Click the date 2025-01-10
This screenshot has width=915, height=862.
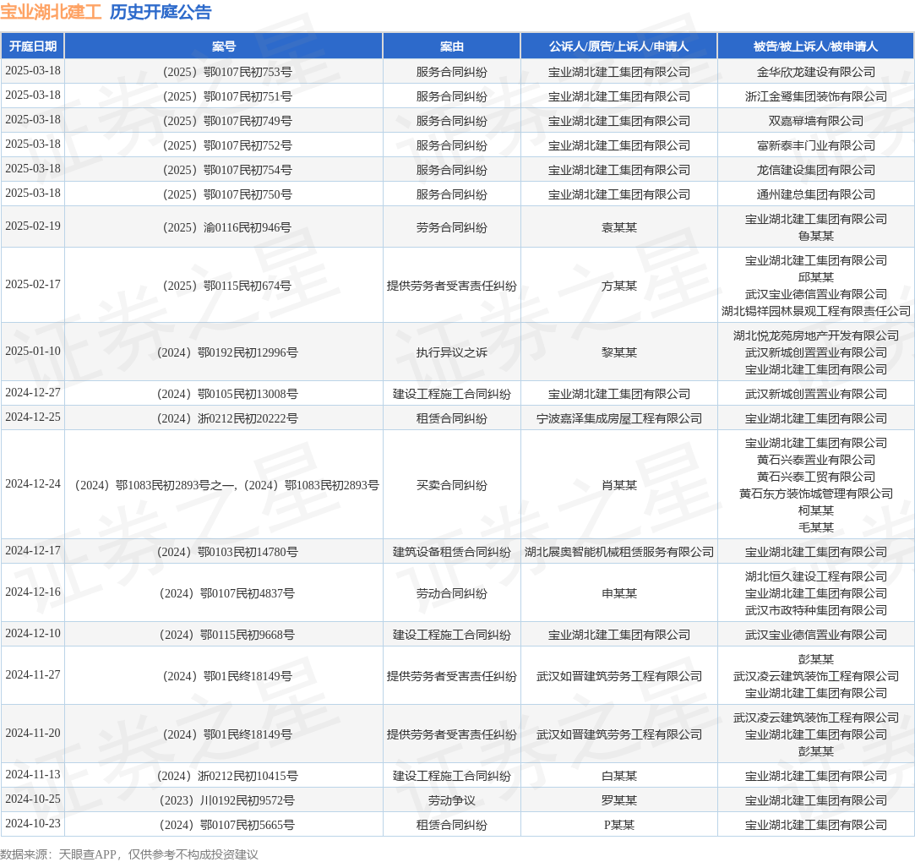pyautogui.click(x=33, y=351)
